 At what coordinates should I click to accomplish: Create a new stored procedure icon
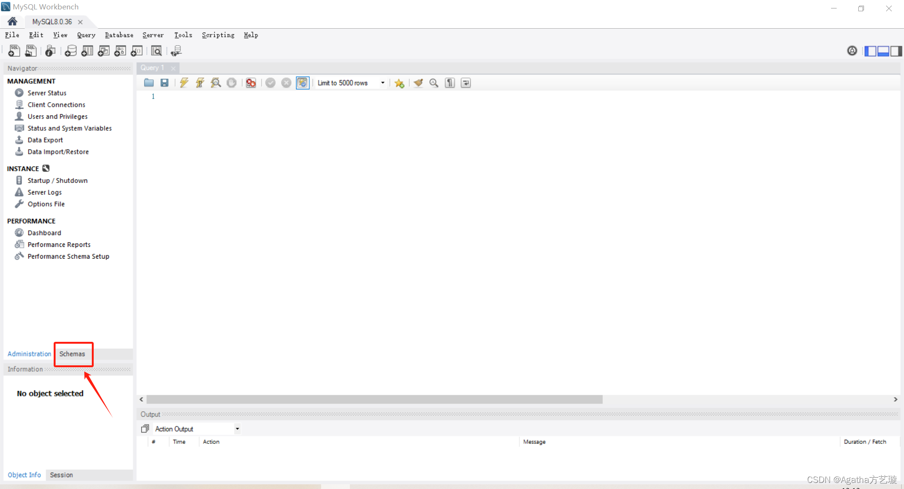click(x=120, y=51)
